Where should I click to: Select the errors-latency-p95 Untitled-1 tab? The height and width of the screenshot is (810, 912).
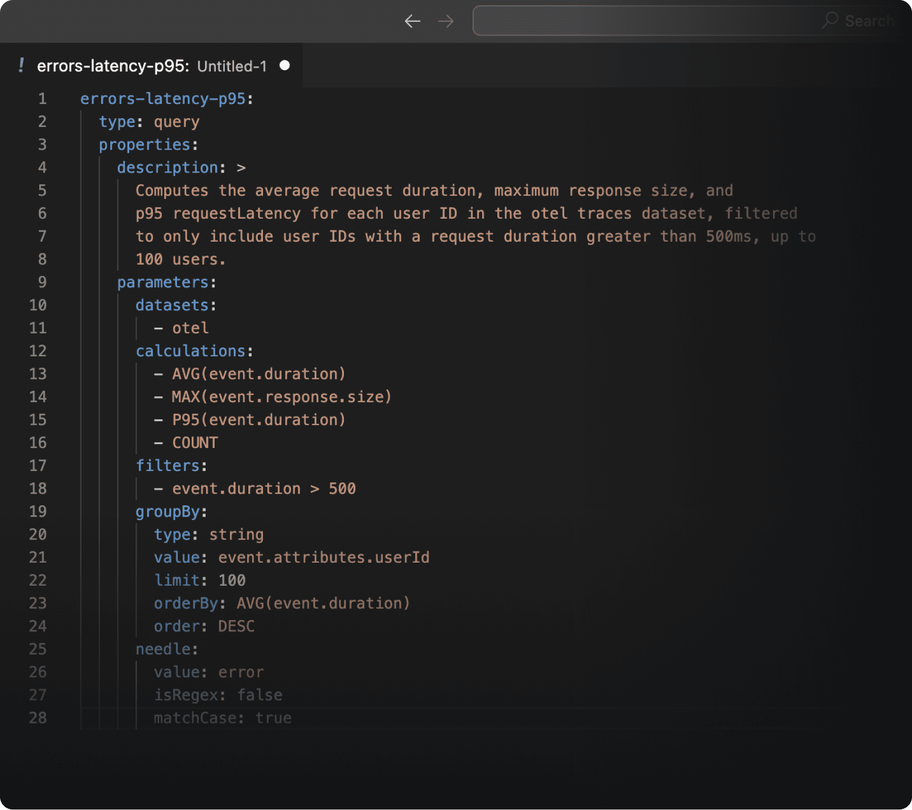click(x=152, y=66)
